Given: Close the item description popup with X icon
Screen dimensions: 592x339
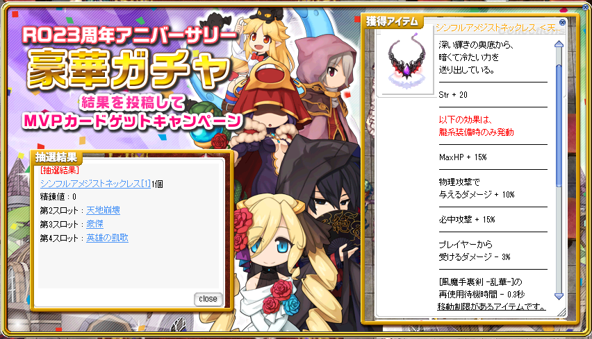Looking at the screenshot, I should tap(562, 22).
